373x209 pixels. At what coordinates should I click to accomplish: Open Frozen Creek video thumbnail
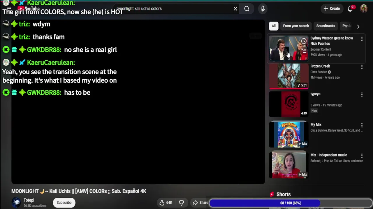tap(288, 76)
